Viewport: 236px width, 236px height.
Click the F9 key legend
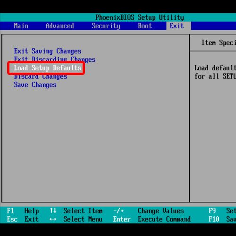click(212, 211)
